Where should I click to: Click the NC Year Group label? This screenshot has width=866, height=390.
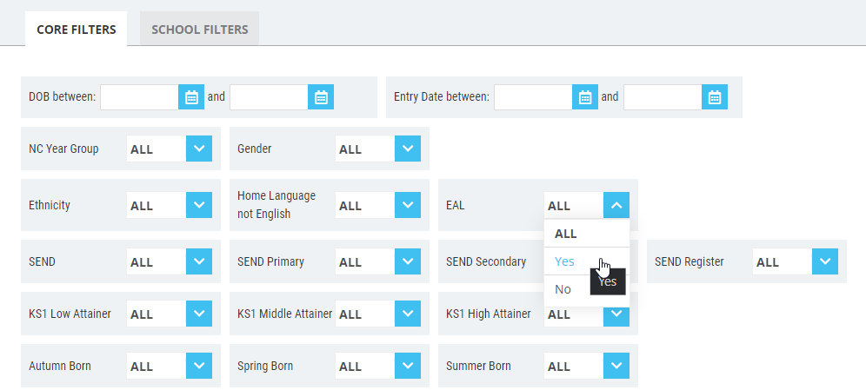tap(63, 149)
